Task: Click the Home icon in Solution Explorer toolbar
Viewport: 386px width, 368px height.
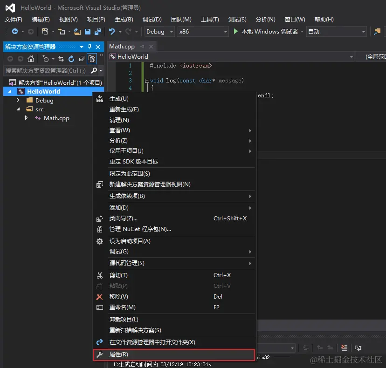Action: coord(31,59)
